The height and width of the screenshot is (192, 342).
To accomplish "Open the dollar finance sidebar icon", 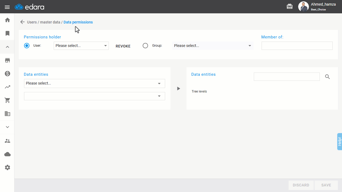I will pyautogui.click(x=7, y=74).
